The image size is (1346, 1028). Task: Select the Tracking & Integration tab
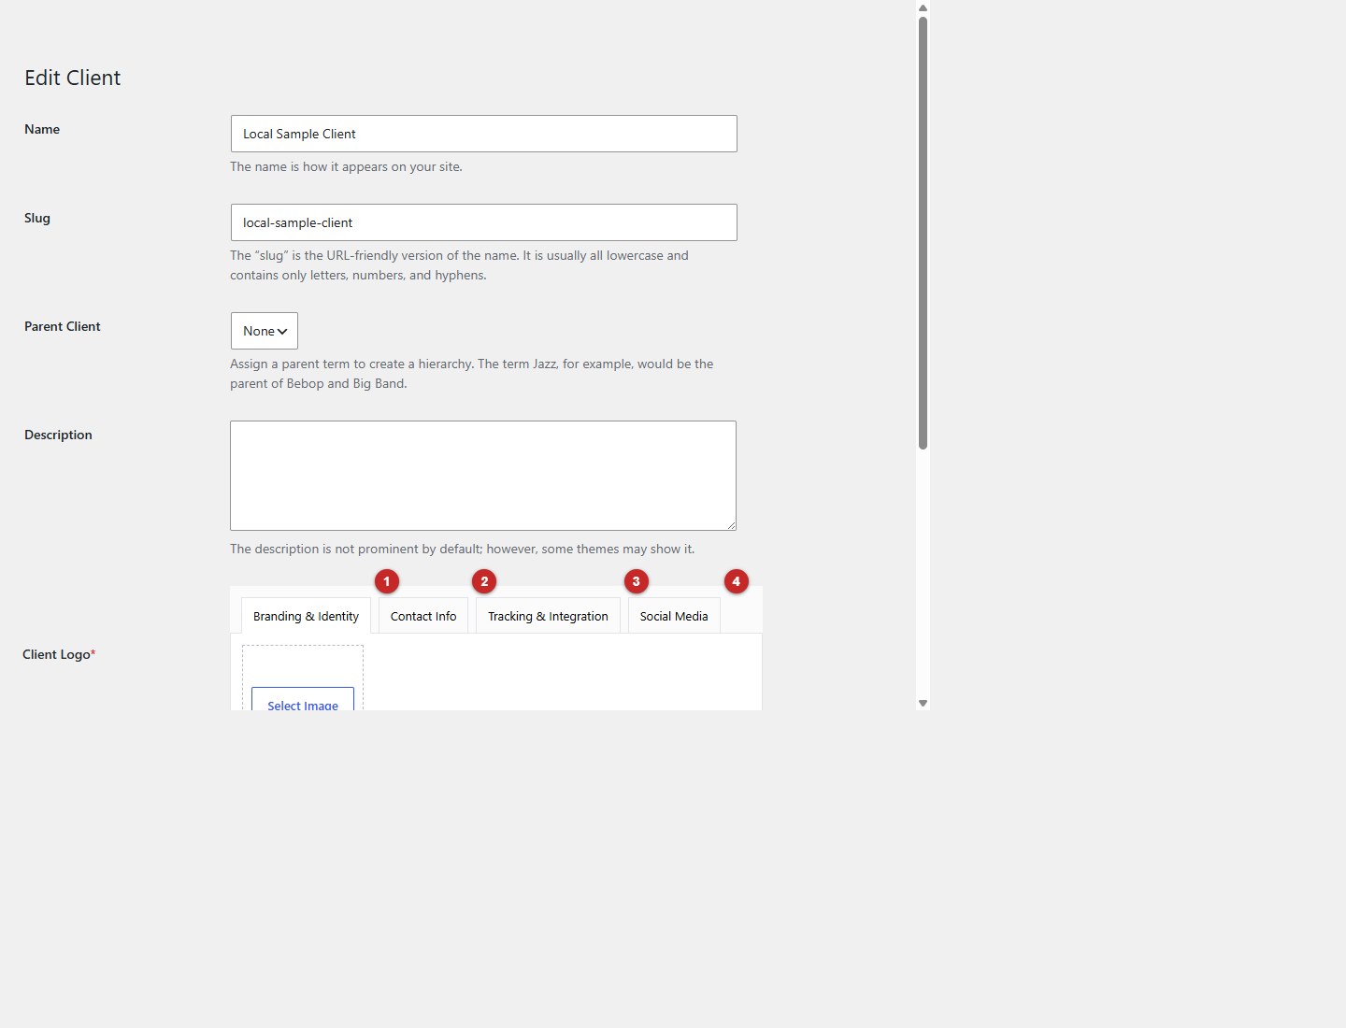coord(548,616)
